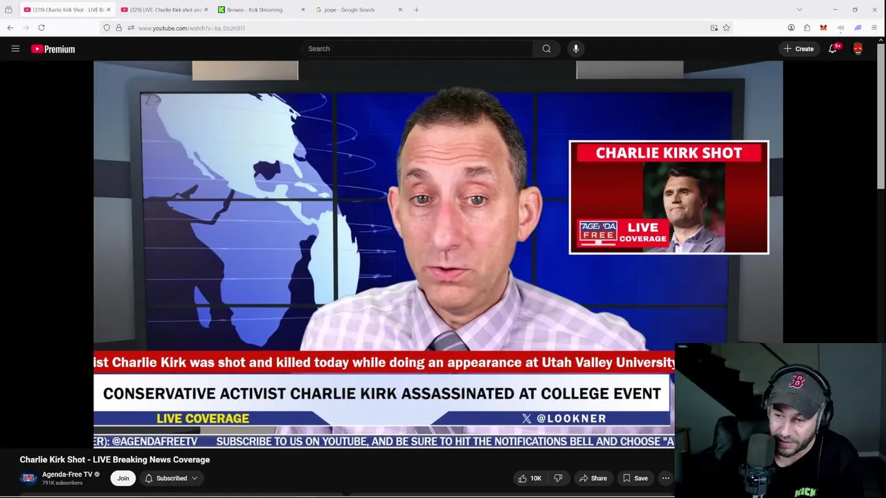The height and width of the screenshot is (498, 886).
Task: Expand Subscribed notification options dropdown
Action: [x=171, y=478]
